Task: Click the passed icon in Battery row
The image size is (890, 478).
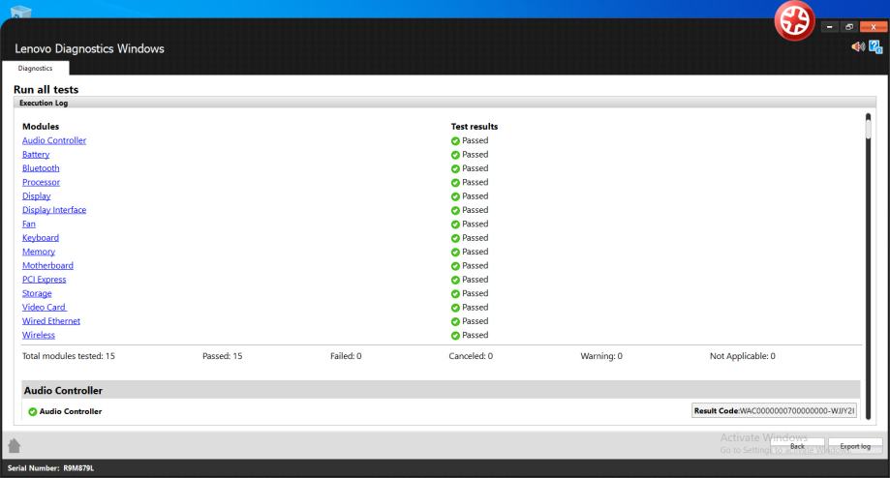Action: (x=455, y=155)
